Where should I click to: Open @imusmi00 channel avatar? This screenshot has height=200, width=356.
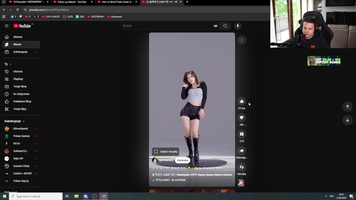click(155, 160)
